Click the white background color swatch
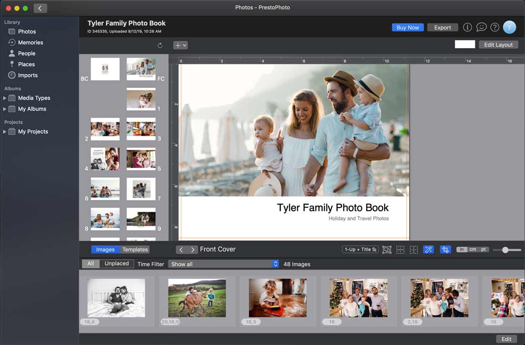Image resolution: width=525 pixels, height=345 pixels. [x=465, y=44]
